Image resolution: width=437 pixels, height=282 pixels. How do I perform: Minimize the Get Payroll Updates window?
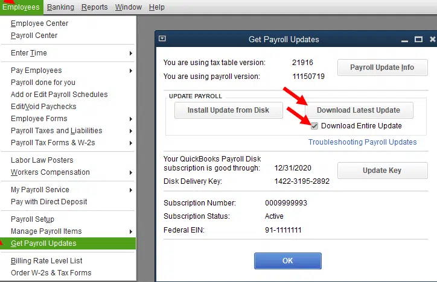click(x=404, y=40)
